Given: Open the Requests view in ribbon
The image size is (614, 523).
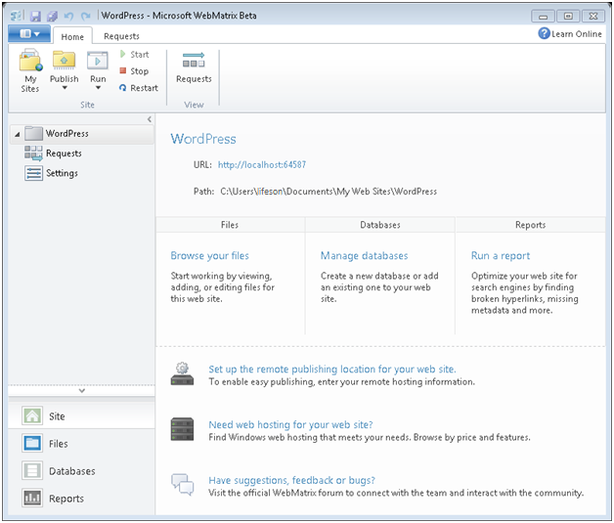Looking at the screenshot, I should coord(194,67).
